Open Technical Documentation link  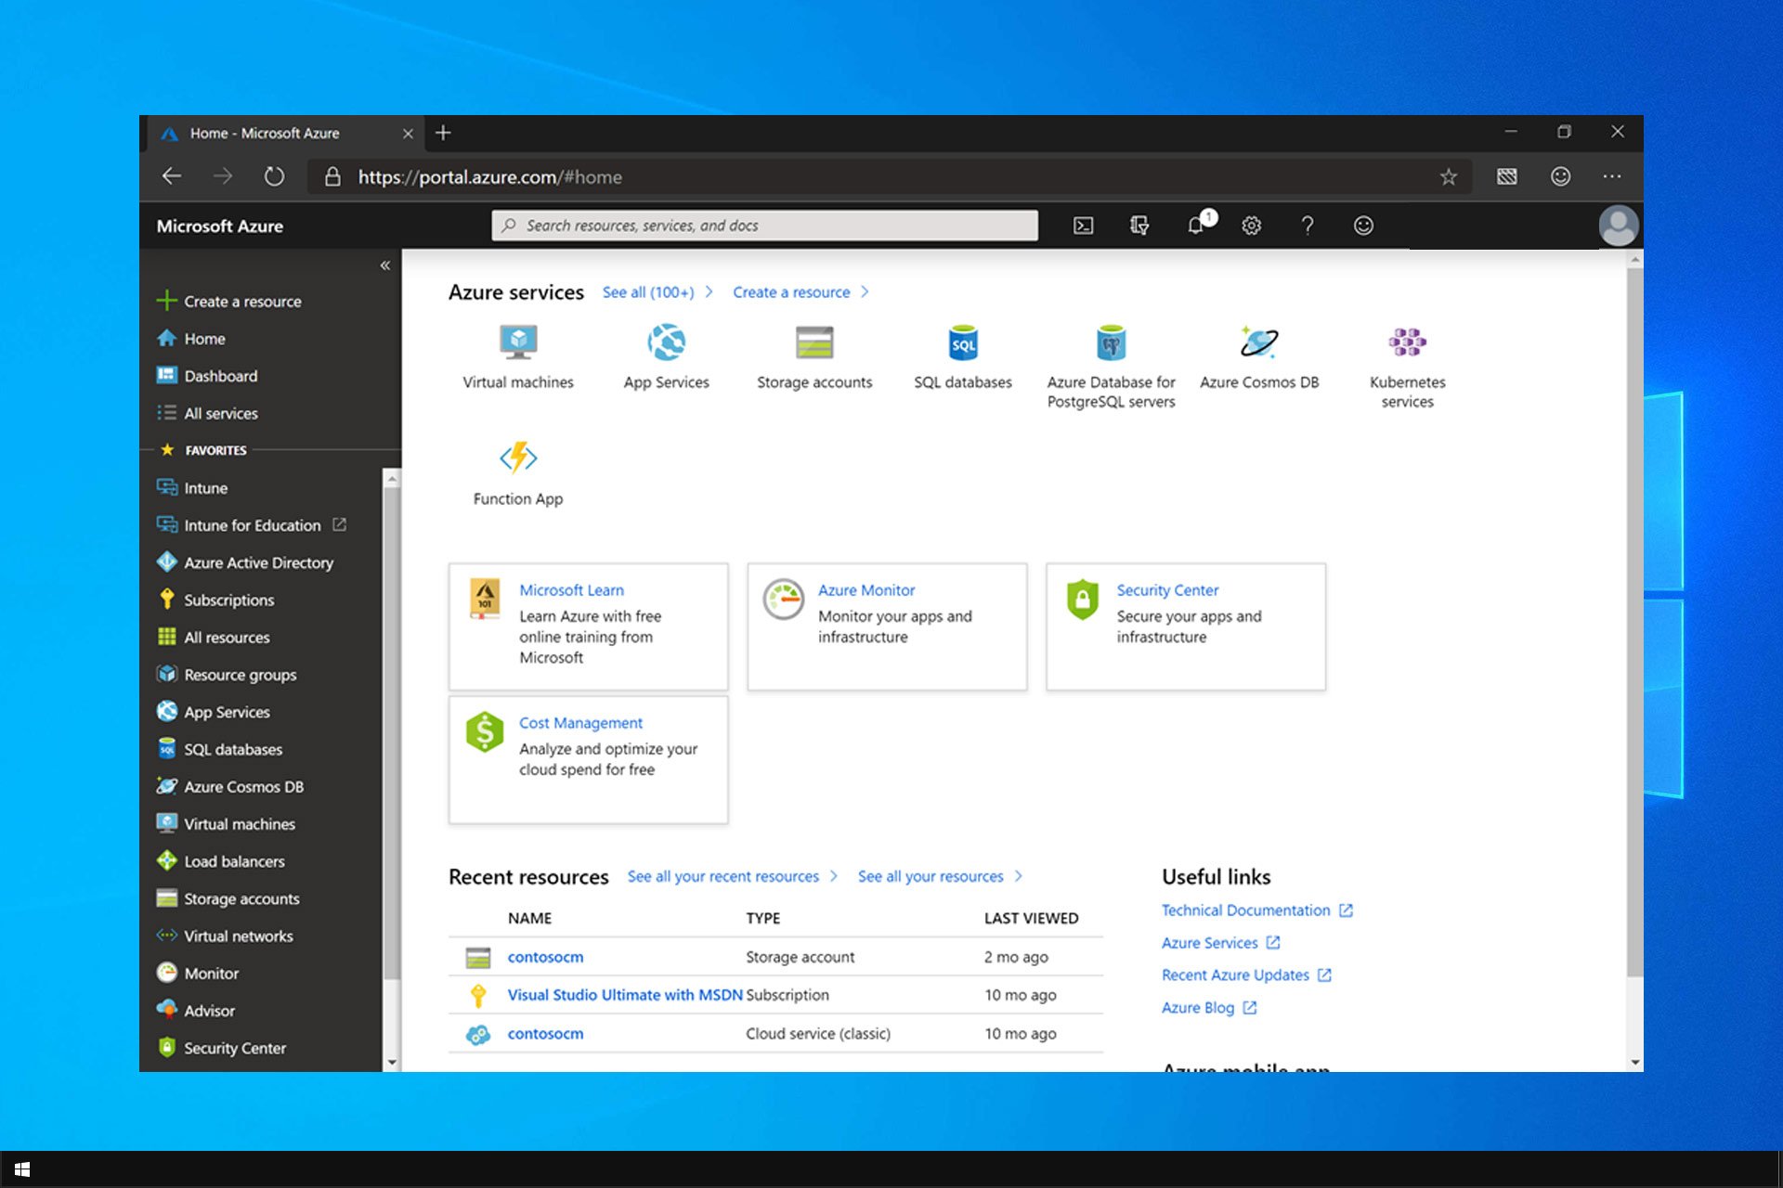pos(1256,910)
